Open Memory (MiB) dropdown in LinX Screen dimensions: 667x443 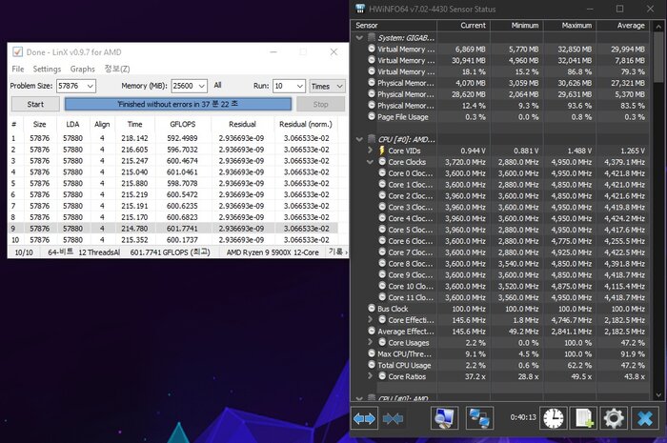pyautogui.click(x=202, y=86)
